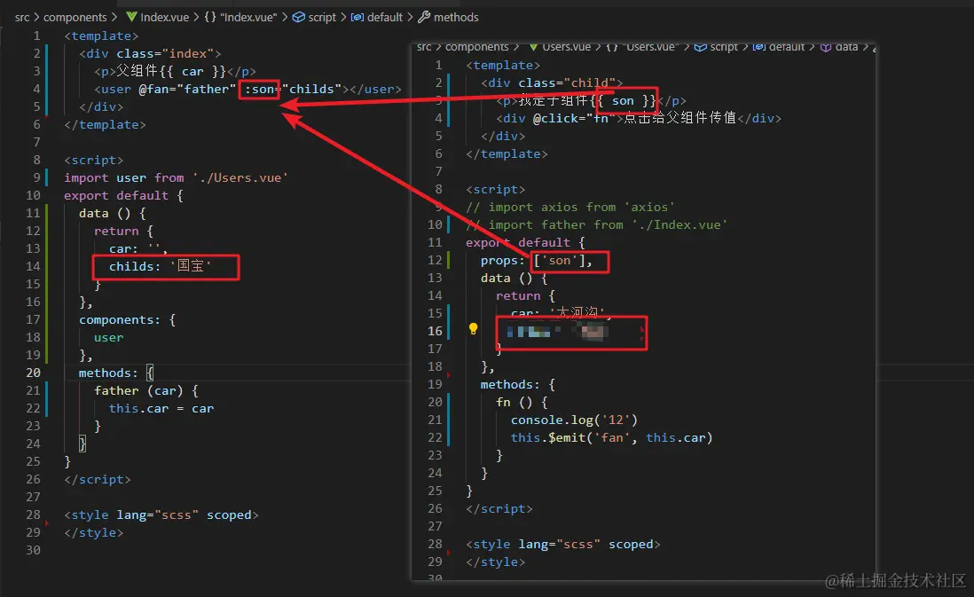
Task: Click the lightbulb quick-fix icon on line 16
Action: pos(473,328)
